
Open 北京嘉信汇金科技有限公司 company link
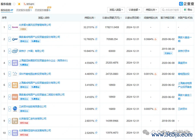coord(33,118)
